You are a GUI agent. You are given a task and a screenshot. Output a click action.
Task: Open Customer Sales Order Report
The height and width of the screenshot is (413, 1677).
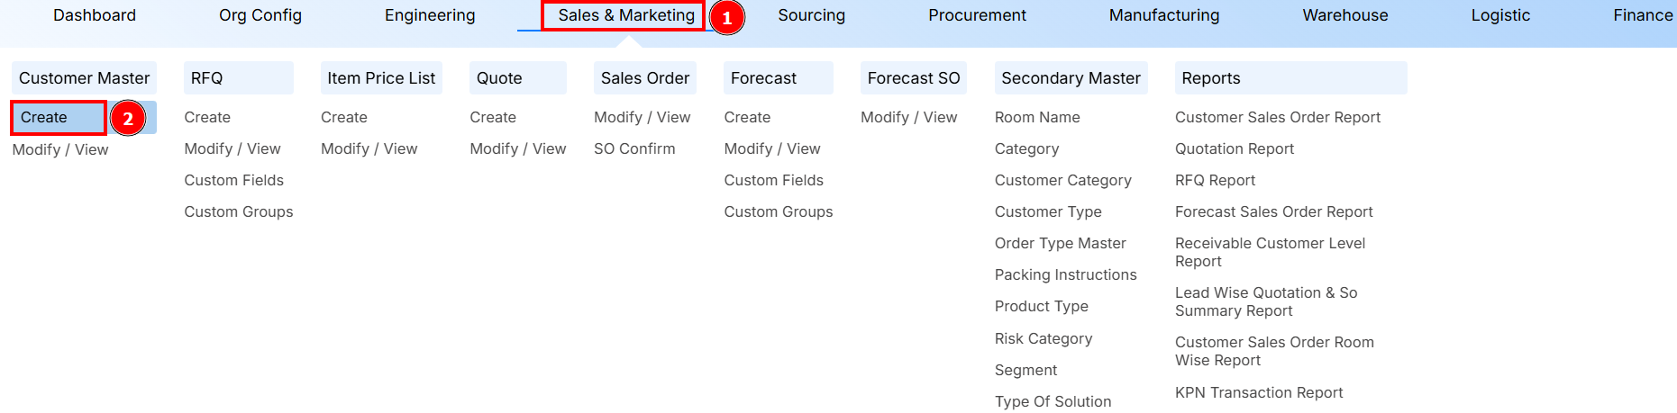pos(1277,117)
